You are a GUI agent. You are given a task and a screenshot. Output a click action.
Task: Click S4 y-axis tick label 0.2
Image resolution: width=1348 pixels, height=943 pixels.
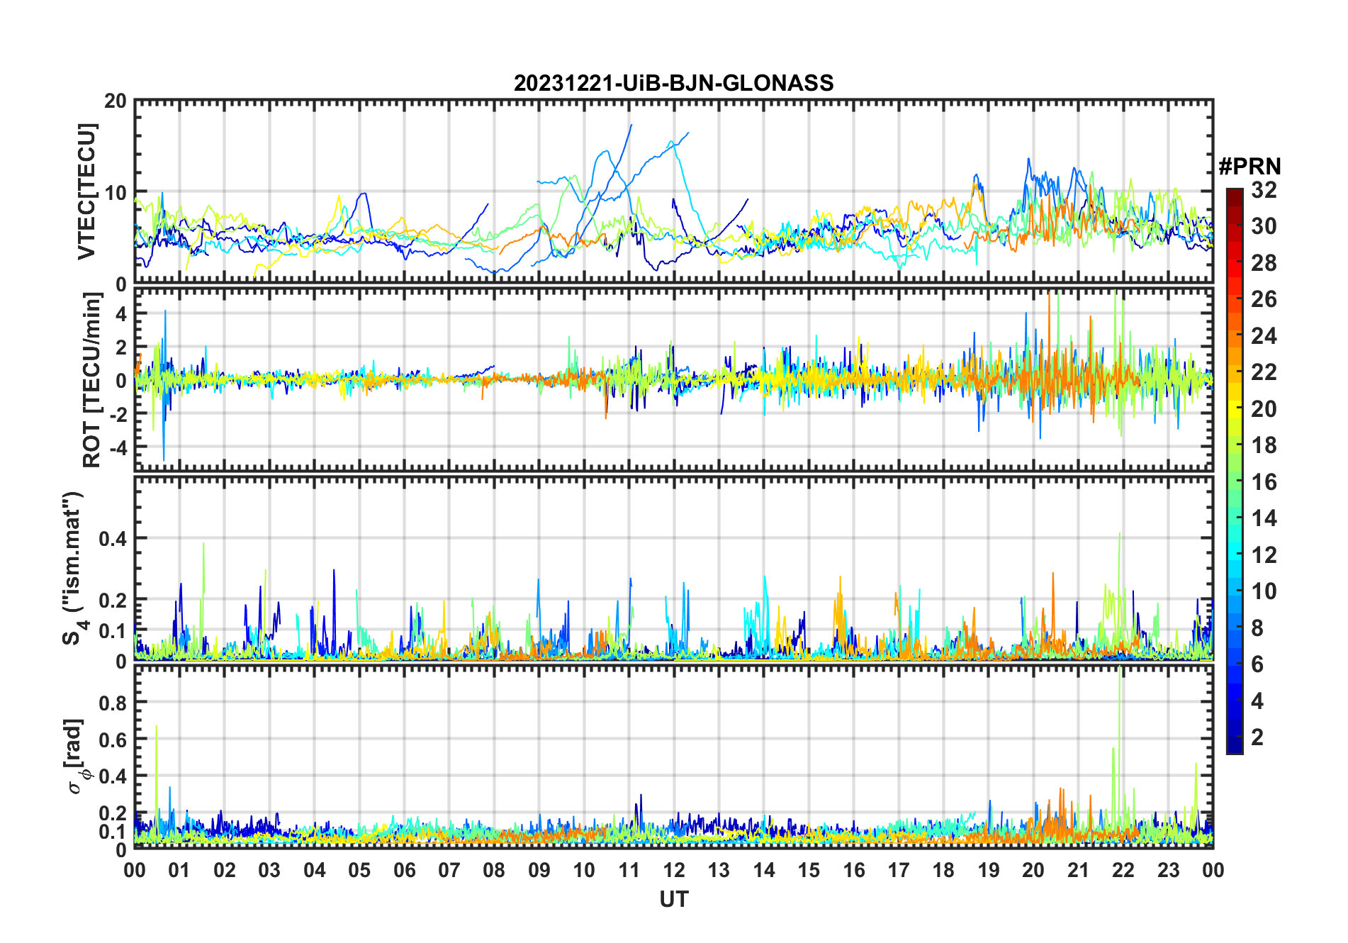coord(113,600)
